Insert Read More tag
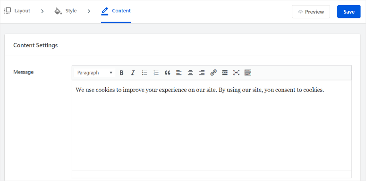 225,73
